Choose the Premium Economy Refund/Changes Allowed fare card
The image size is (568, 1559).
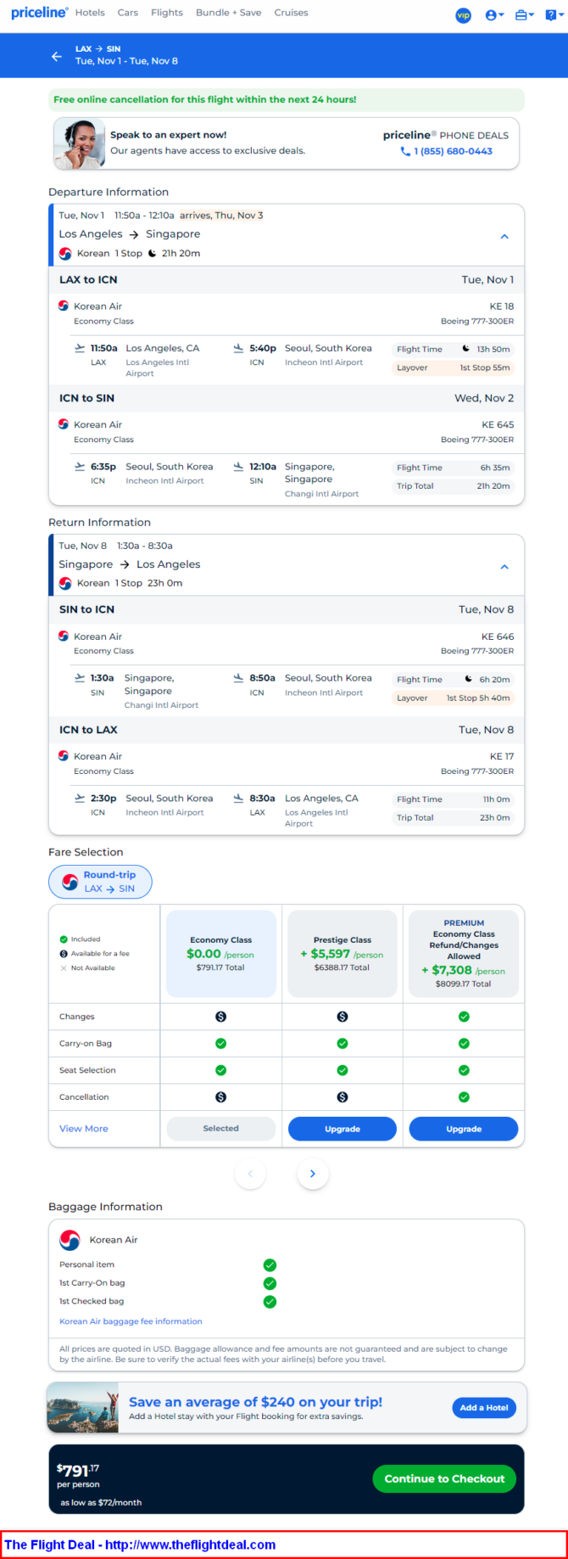click(x=464, y=953)
